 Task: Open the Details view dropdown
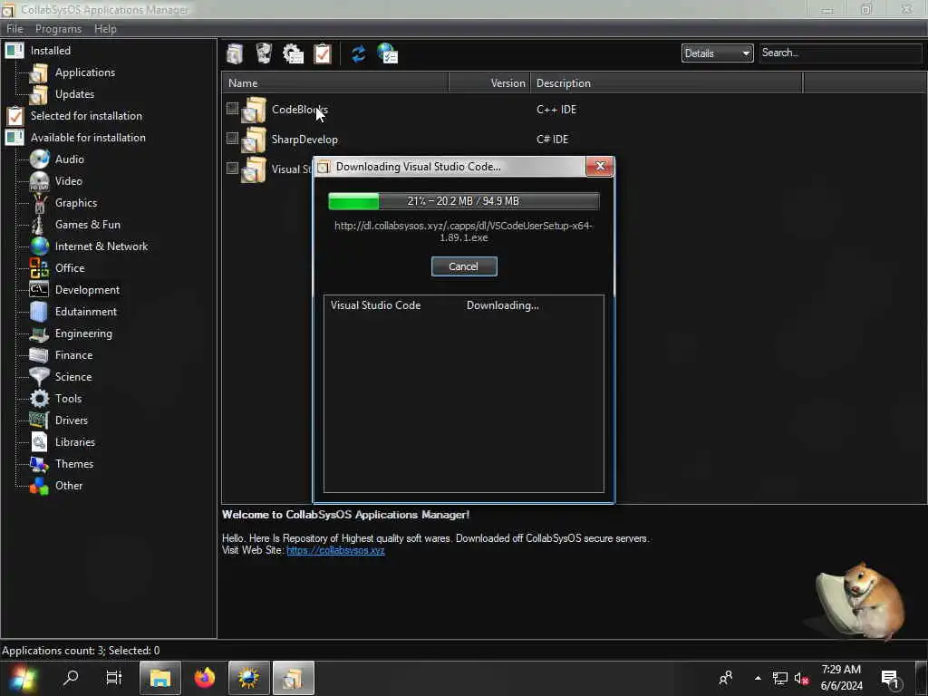tap(717, 53)
